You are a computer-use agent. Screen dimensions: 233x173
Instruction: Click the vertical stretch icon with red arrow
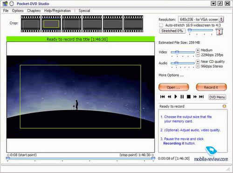click(x=219, y=32)
